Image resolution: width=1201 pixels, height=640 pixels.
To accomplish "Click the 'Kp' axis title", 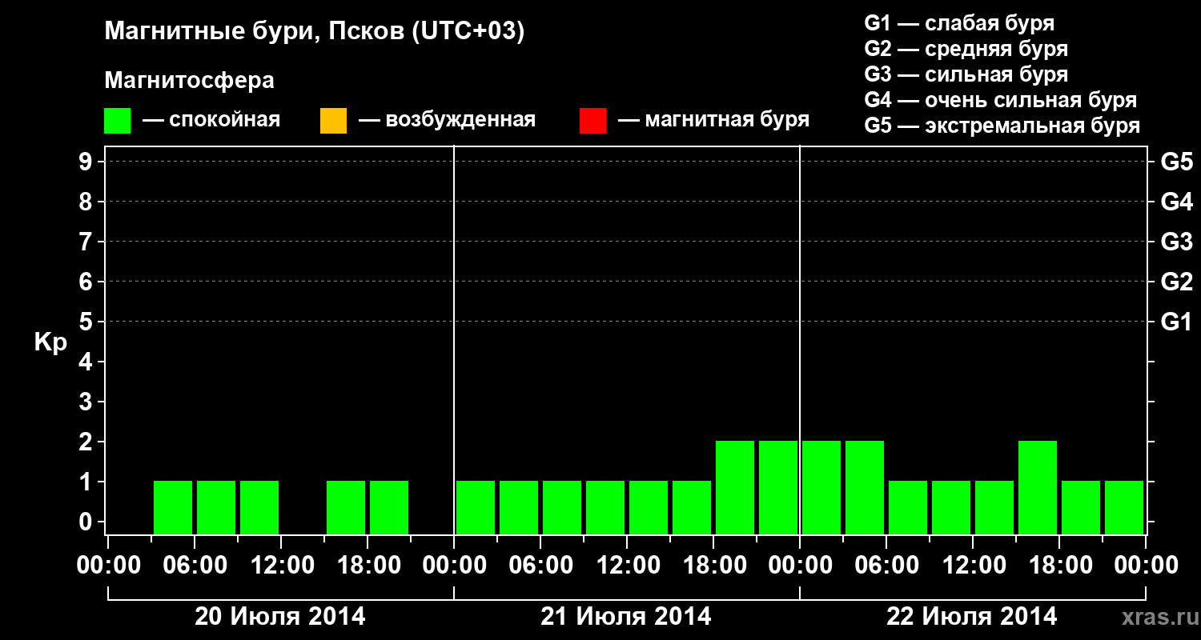I will click(x=50, y=342).
